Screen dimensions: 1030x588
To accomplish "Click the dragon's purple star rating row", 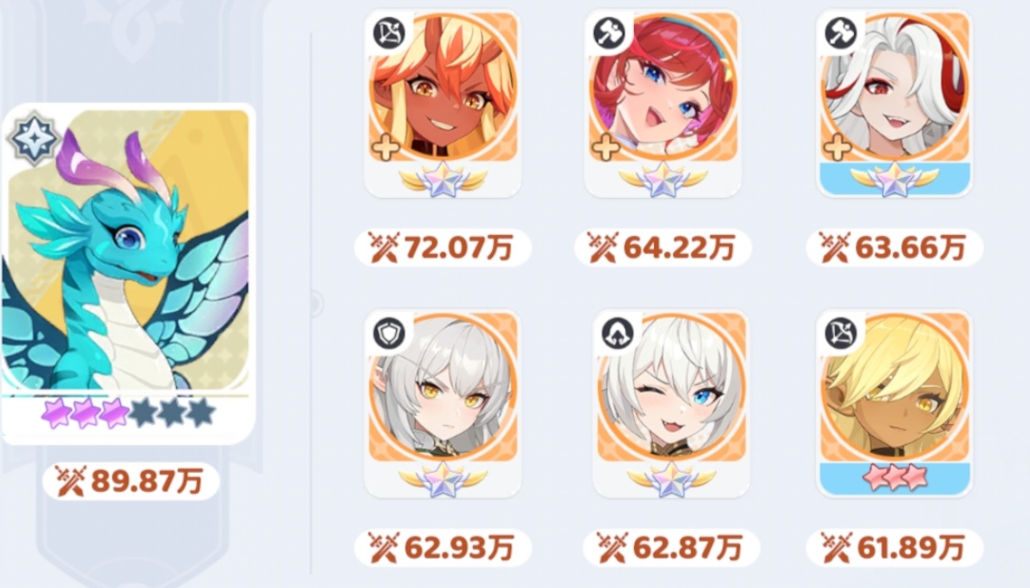I will point(129,414).
